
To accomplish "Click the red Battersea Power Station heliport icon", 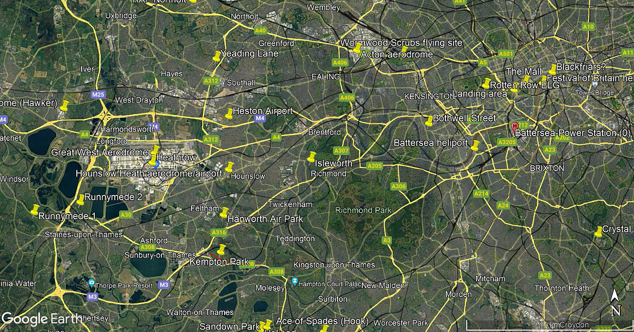I will (x=514, y=126).
